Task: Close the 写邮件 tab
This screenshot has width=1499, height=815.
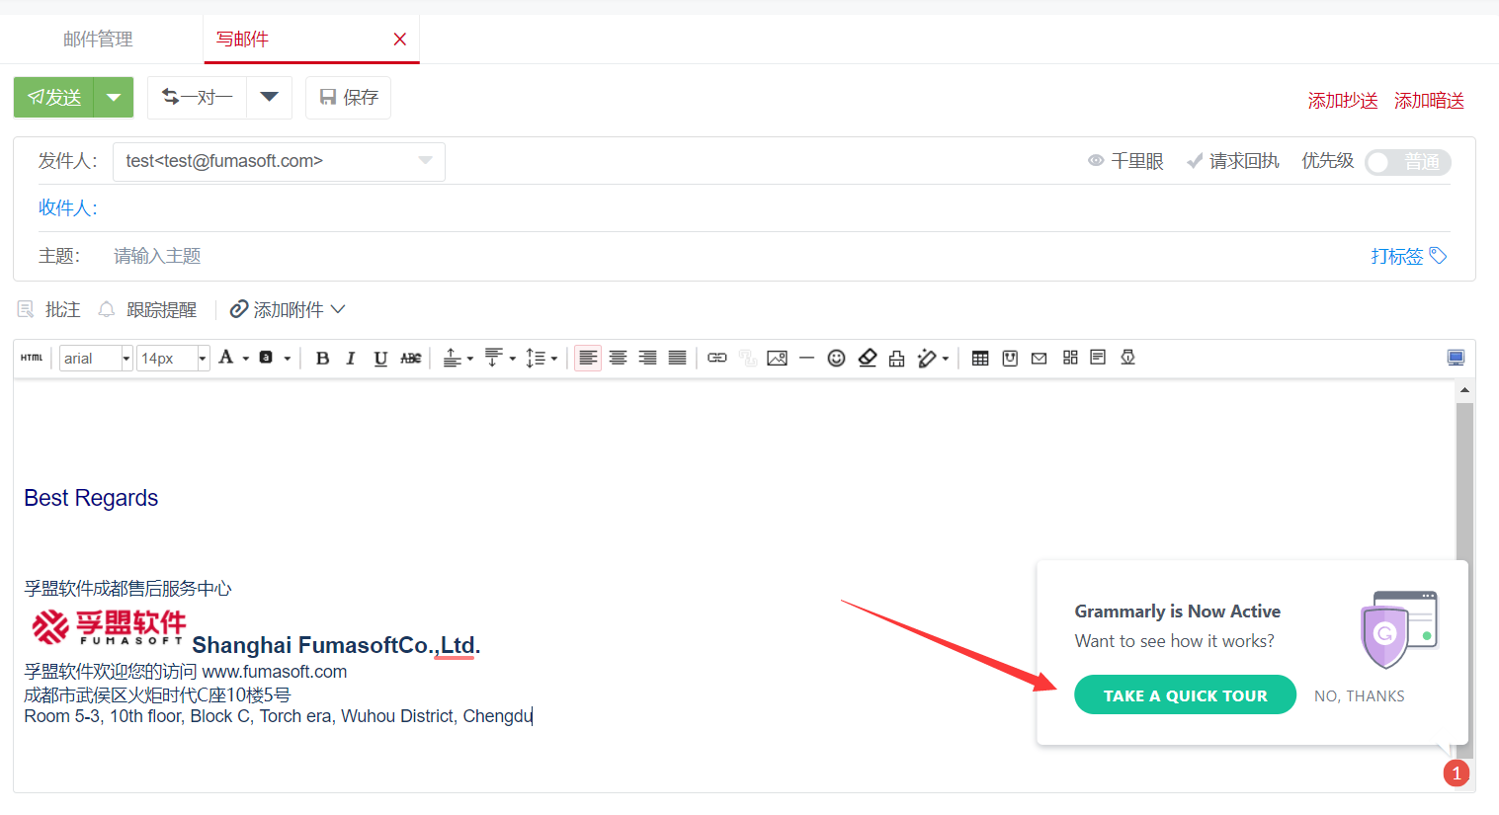Action: tap(400, 40)
